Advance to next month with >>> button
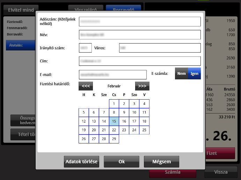The image size is (241, 180). 142,86
